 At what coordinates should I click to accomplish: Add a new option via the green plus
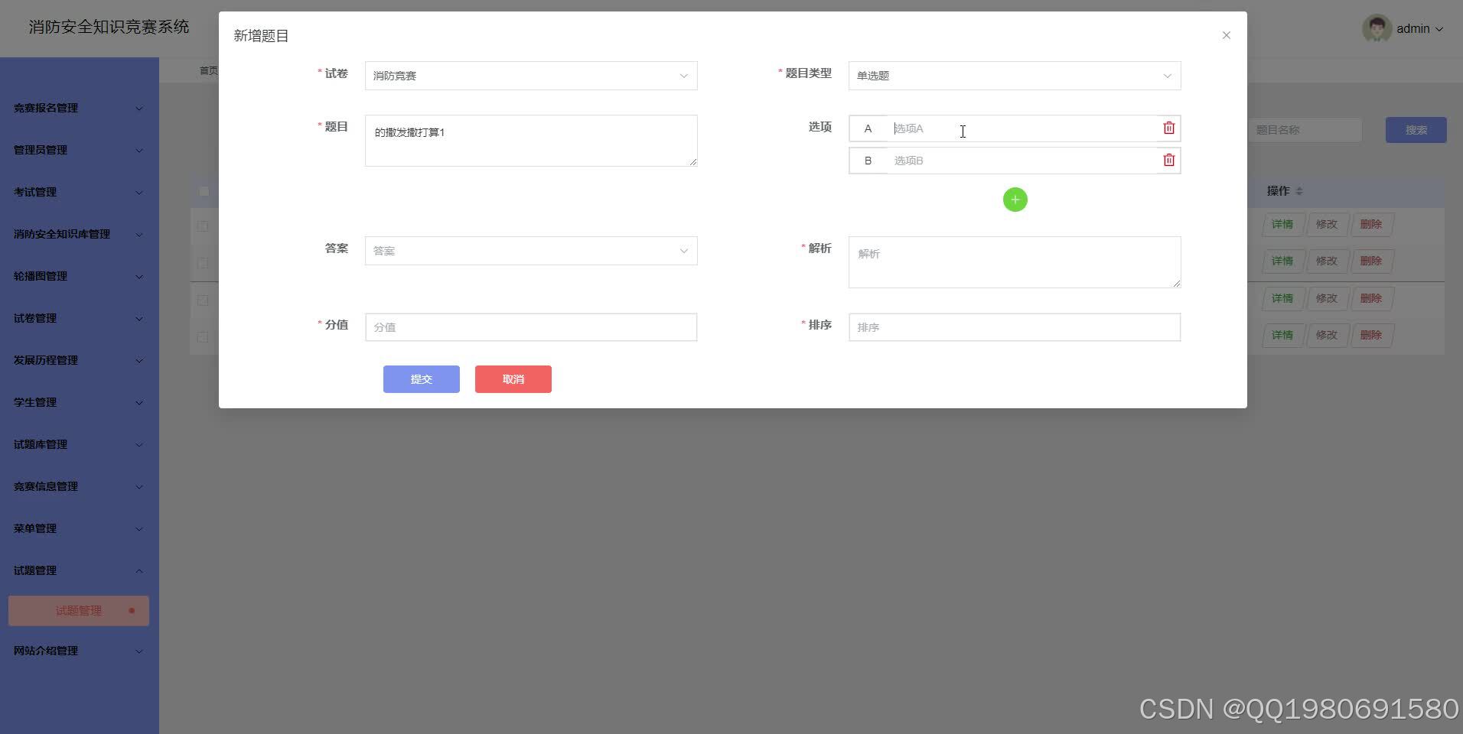(1015, 199)
